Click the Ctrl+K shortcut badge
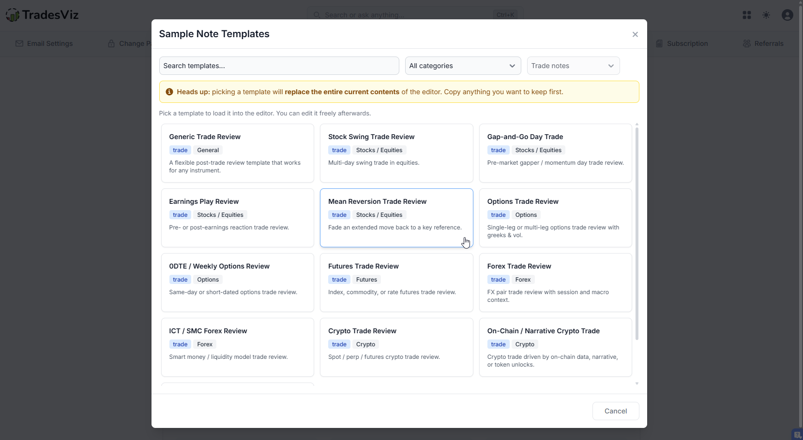803x440 pixels. point(506,15)
